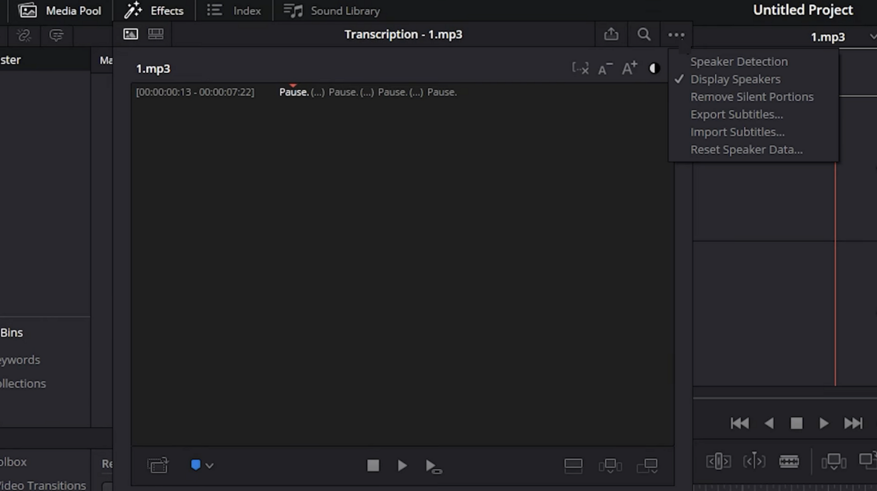The width and height of the screenshot is (877, 491).
Task: Choose Remove Silent Portions
Action: (x=752, y=97)
